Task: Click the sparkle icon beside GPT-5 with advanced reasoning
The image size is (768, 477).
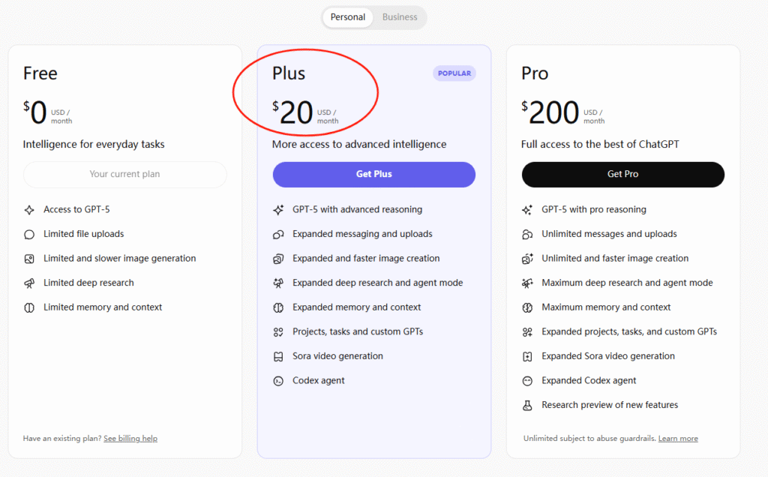Action: pyautogui.click(x=278, y=210)
